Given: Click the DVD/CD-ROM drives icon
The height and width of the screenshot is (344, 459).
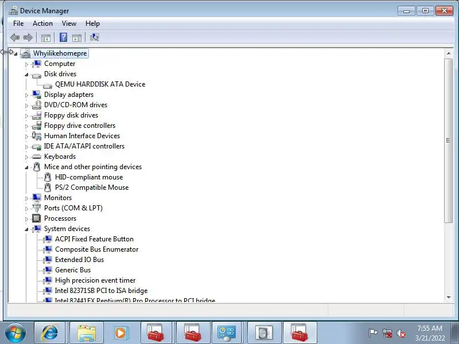Looking at the screenshot, I should point(37,105).
